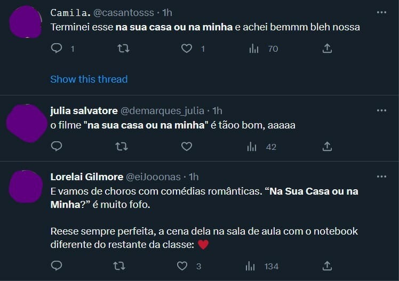Open Lorelai Gilmore's profile name link

pyautogui.click(x=85, y=176)
